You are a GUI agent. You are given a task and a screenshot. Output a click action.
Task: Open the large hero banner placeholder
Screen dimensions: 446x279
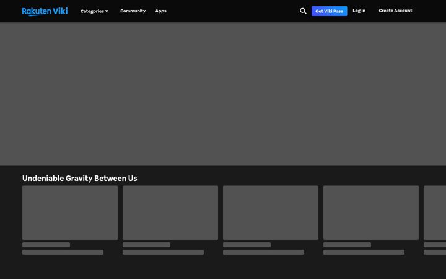(223, 94)
